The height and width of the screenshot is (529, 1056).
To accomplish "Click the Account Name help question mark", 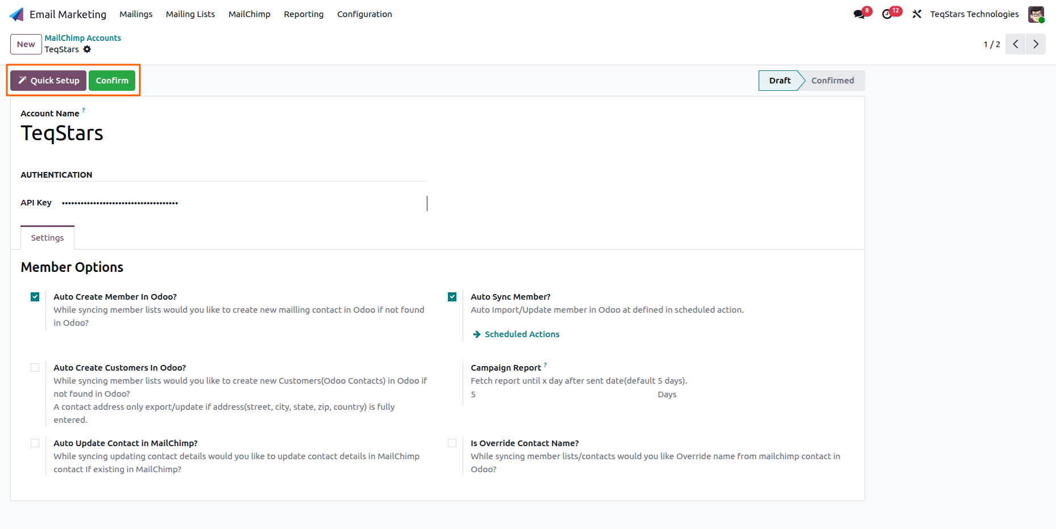I will pos(84,110).
